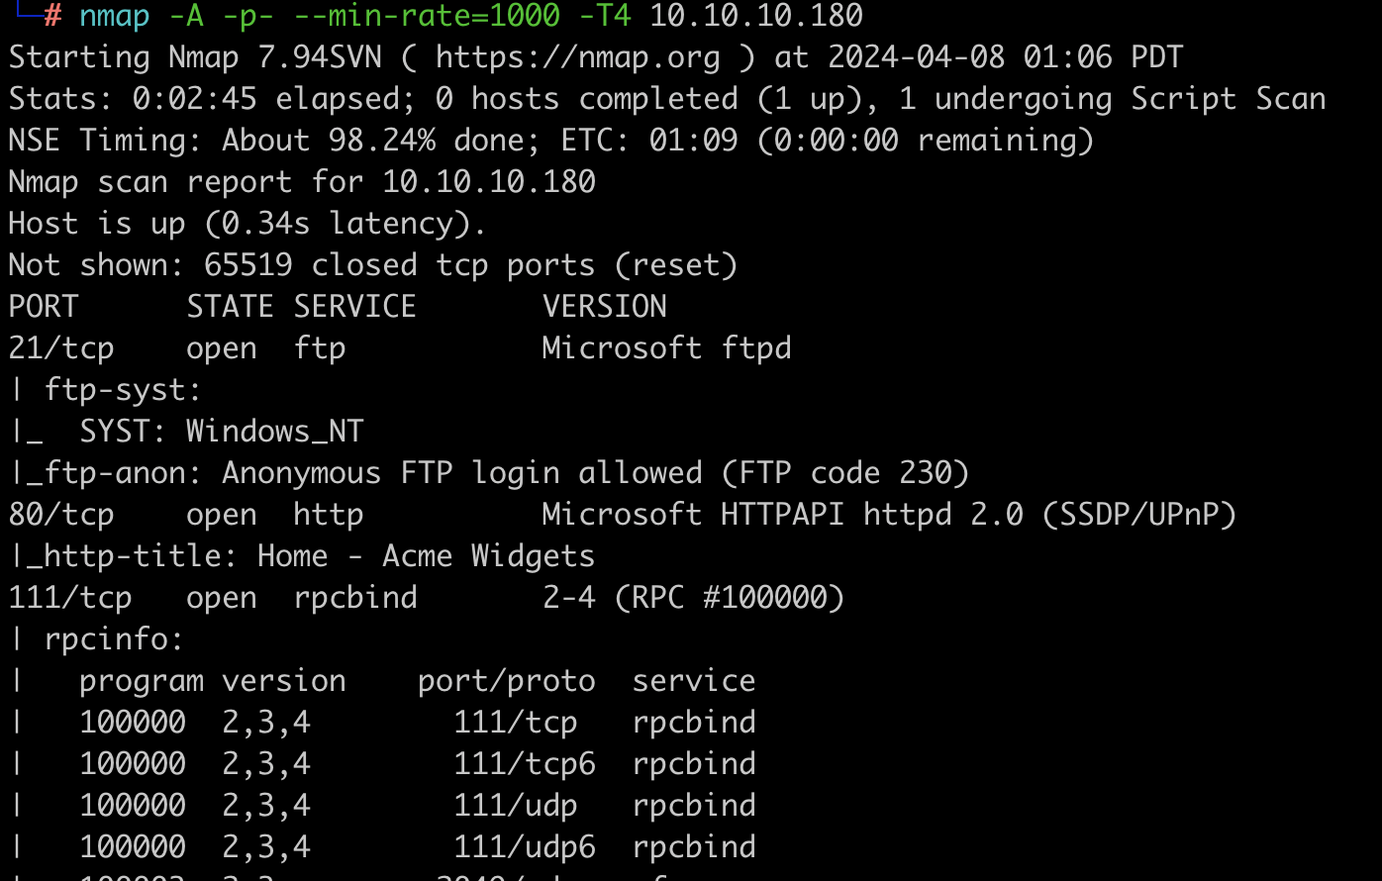Click the ftp-syst script output line
The image size is (1382, 881).
click(x=104, y=390)
